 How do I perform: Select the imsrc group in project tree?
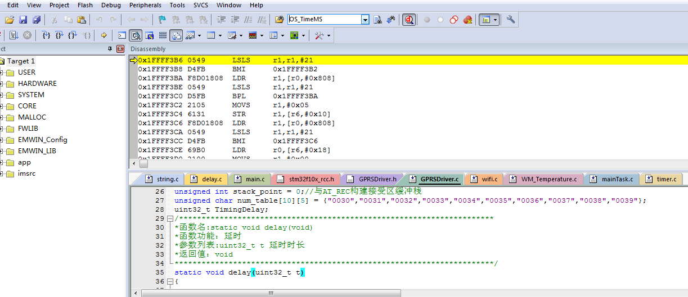[x=26, y=173]
